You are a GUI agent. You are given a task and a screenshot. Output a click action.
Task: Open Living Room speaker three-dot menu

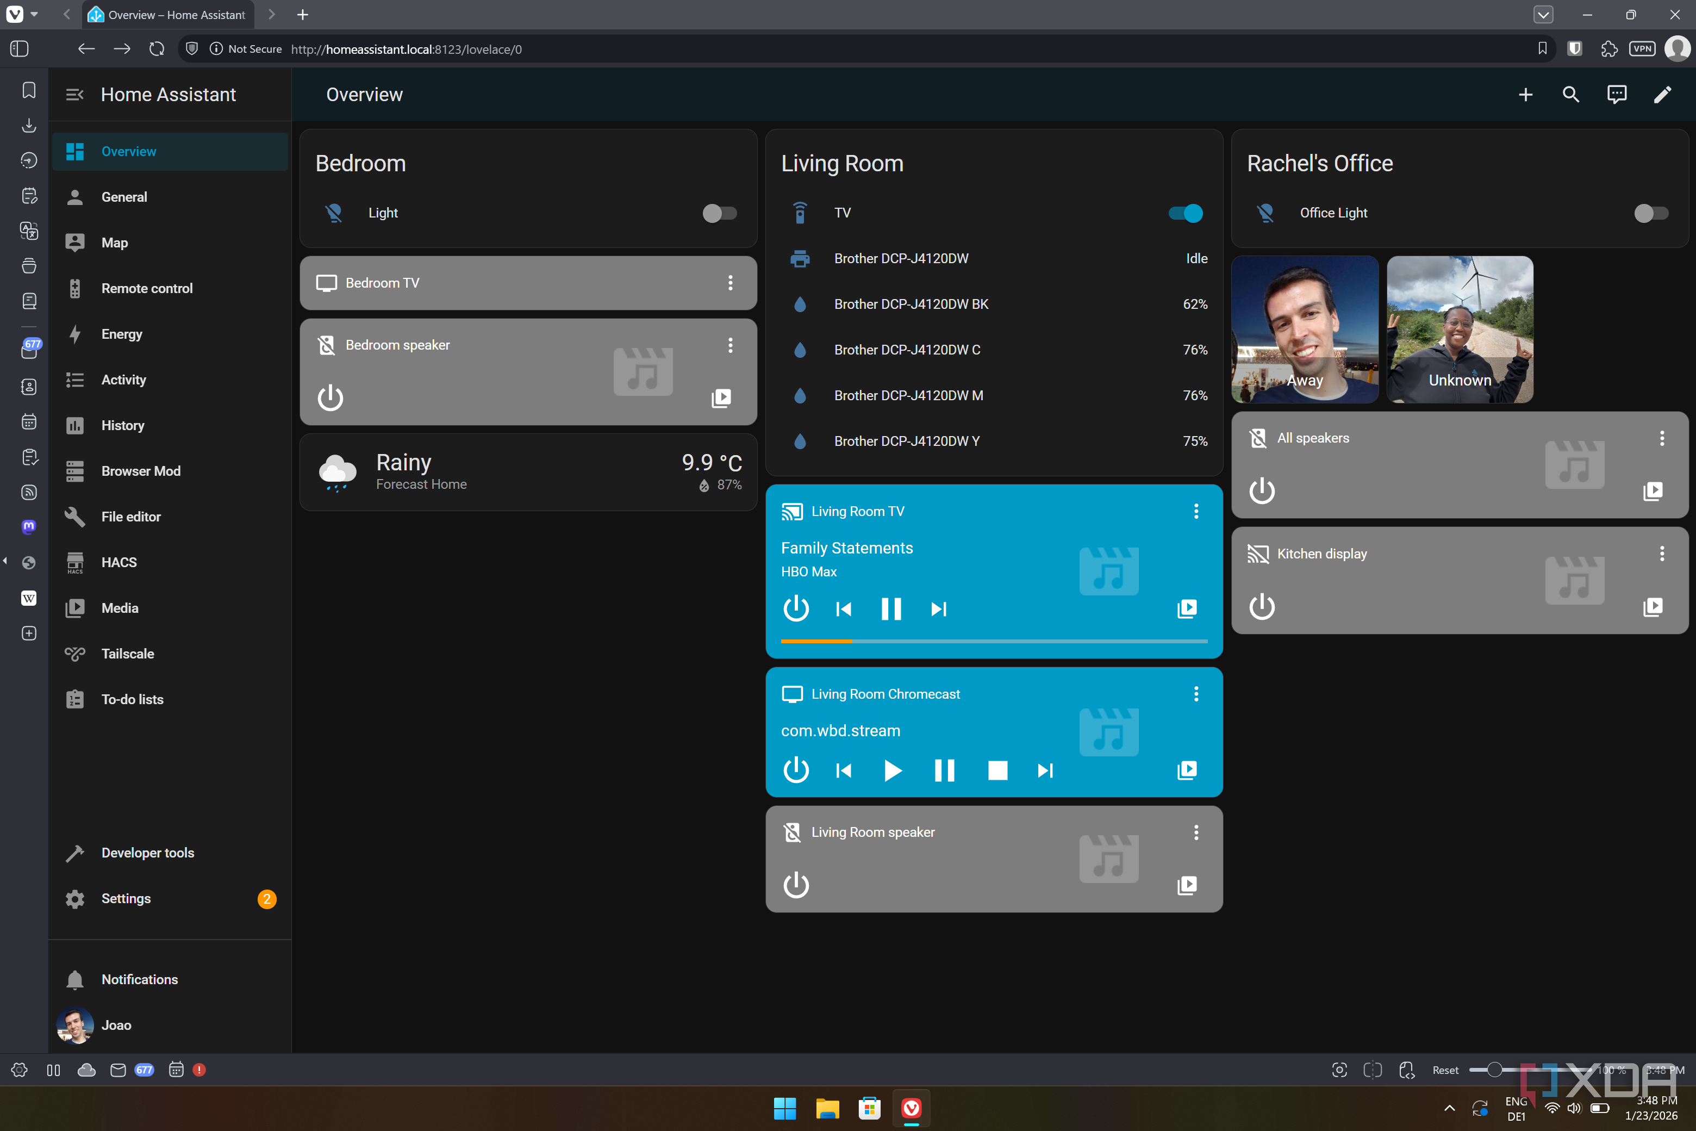[1196, 832]
